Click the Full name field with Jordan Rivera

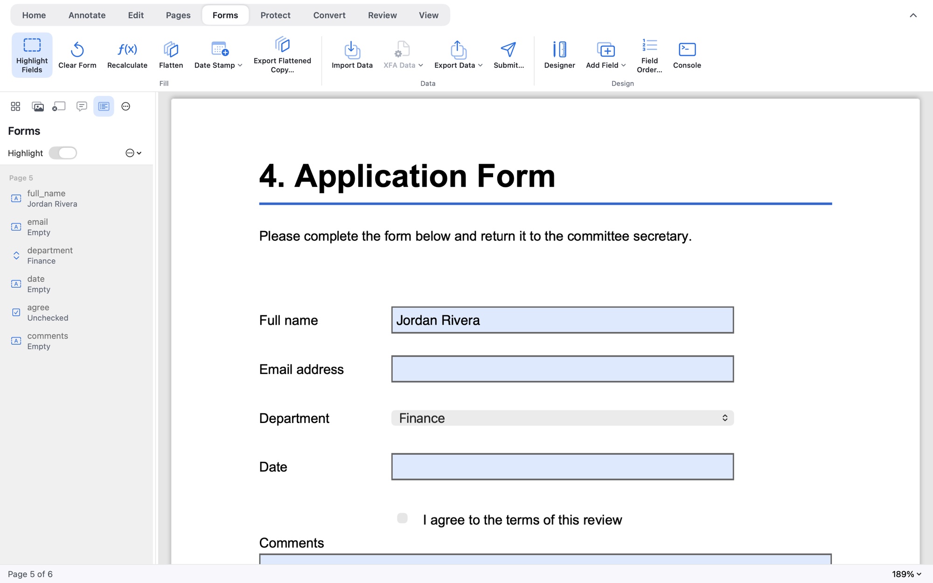[x=562, y=320]
